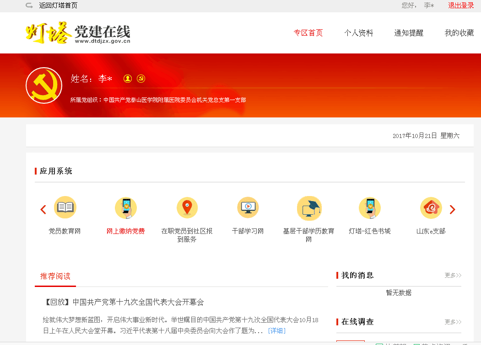Open the 灯塔-红色书城 icon
The width and height of the screenshot is (481, 345).
tap(370, 208)
